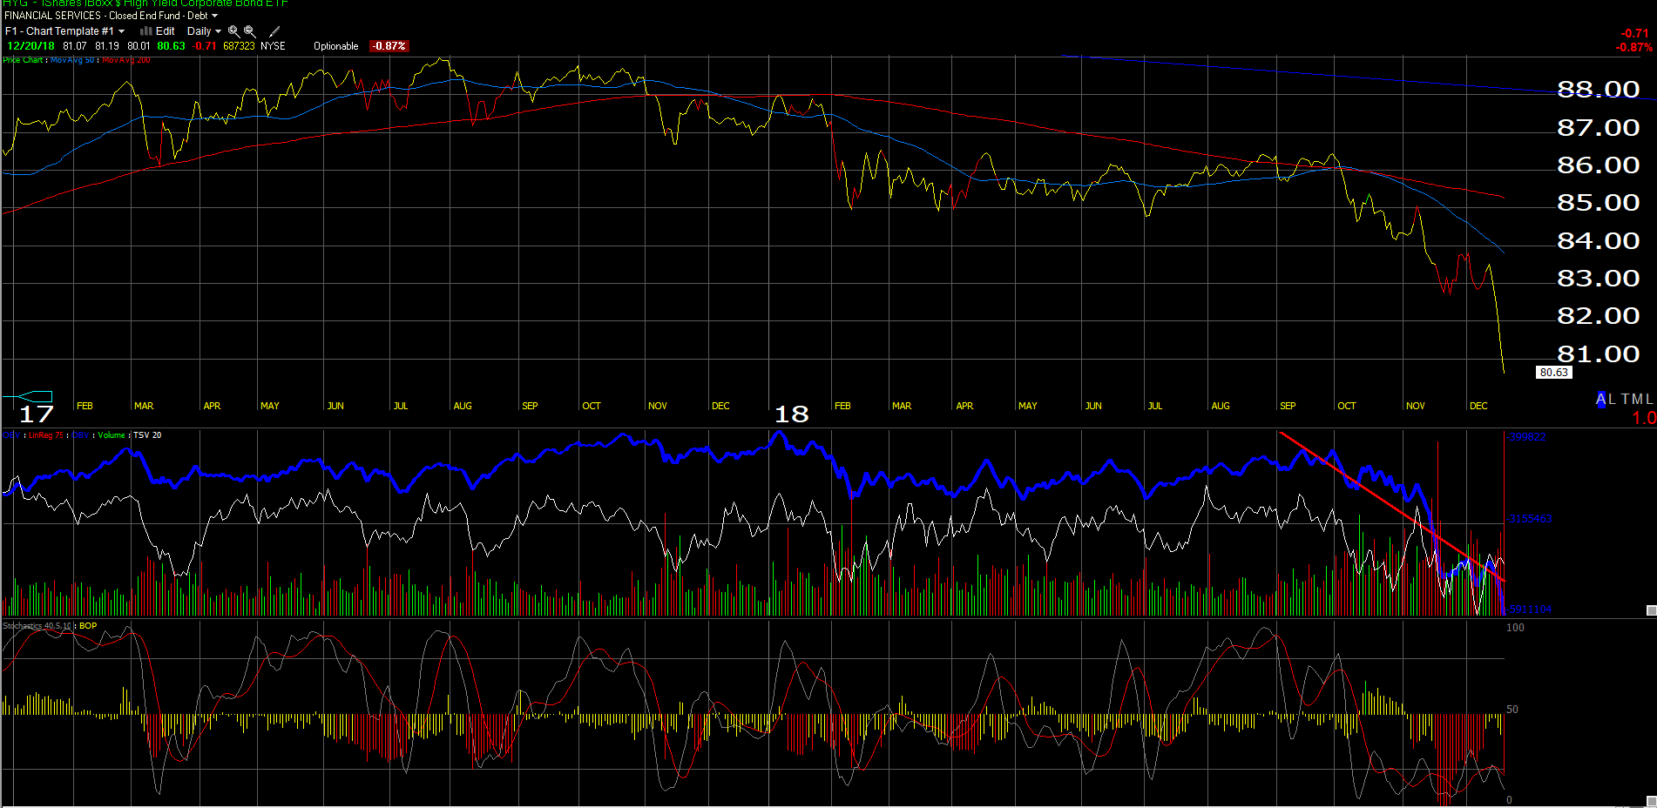Click the HYG iShares symbol title

(145, 3)
